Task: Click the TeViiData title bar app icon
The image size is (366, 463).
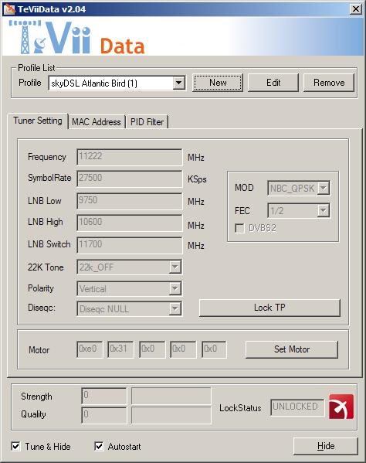Action: point(8,9)
